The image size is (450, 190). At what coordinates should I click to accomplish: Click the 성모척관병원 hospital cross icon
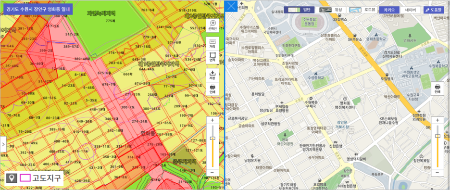[x=270, y=120]
